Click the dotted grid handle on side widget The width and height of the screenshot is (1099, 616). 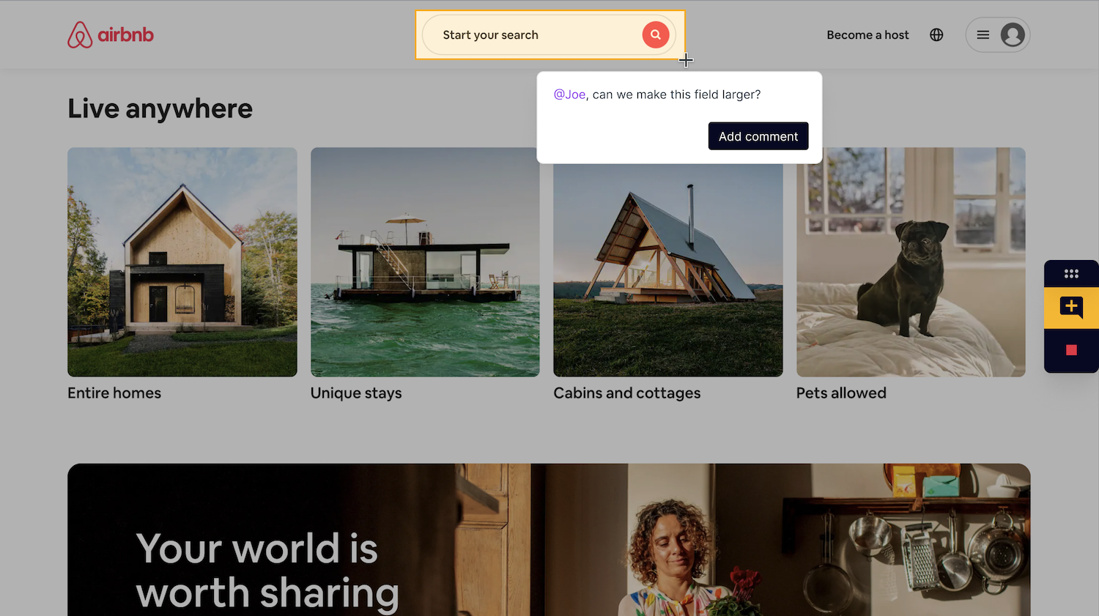(1071, 274)
